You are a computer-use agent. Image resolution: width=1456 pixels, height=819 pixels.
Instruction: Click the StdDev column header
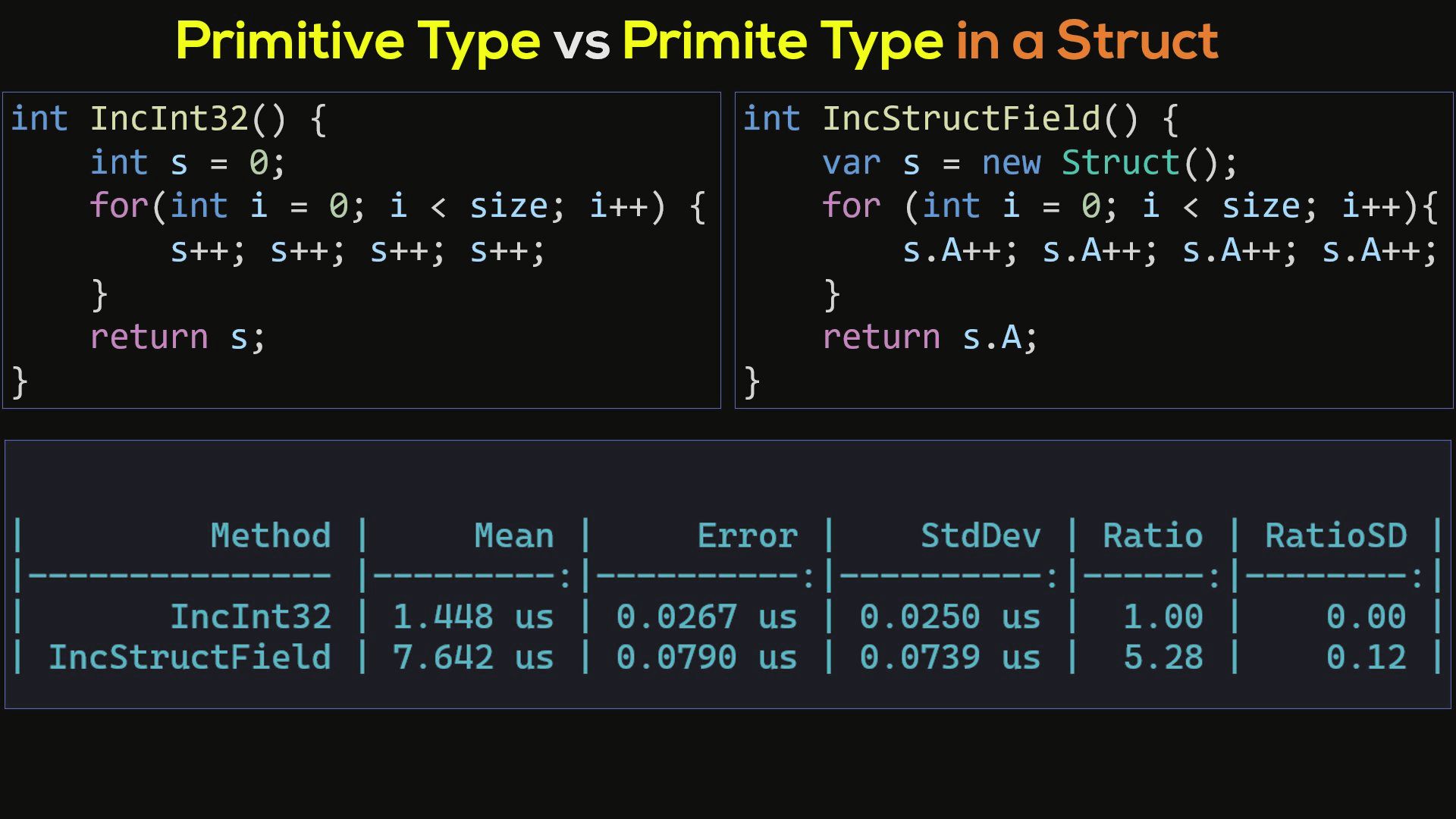[x=981, y=535]
